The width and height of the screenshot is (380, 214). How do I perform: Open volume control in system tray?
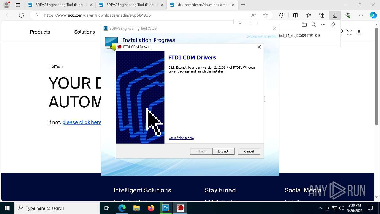[341, 208]
